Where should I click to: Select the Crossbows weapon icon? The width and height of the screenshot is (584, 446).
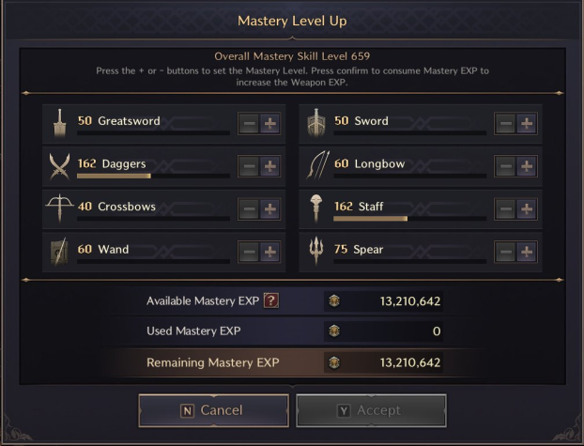click(x=59, y=208)
